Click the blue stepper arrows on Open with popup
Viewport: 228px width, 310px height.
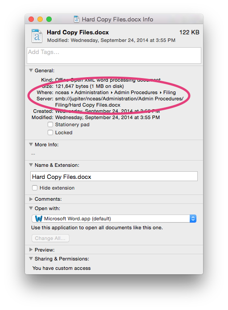click(x=193, y=219)
